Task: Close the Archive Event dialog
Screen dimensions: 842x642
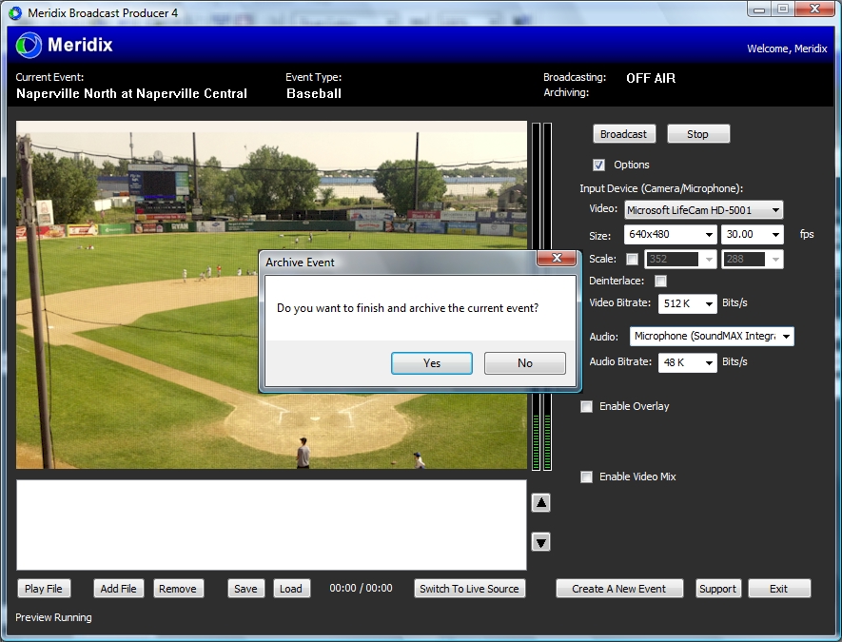Action: click(x=557, y=258)
